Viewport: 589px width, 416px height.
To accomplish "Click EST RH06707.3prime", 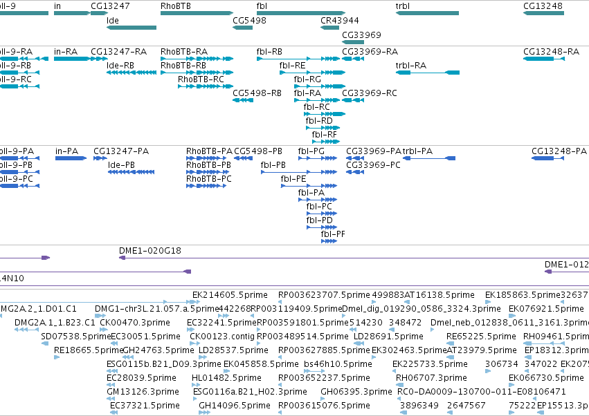I will click(431, 378).
